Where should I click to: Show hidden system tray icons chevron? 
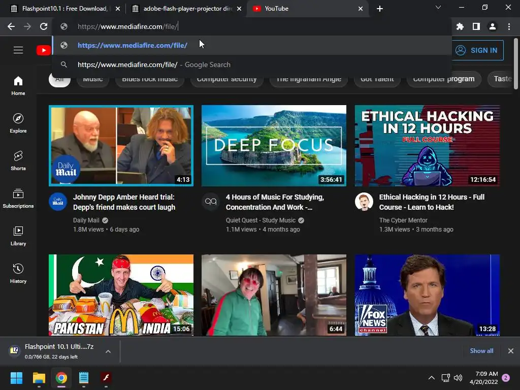(432, 378)
